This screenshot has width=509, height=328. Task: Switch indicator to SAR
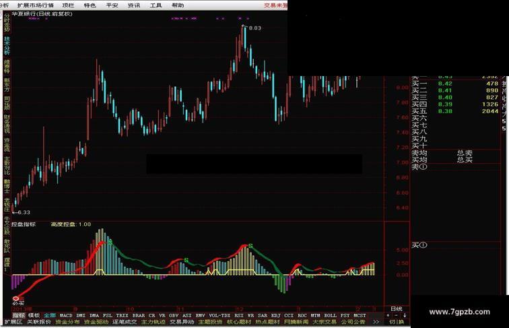(x=263, y=315)
